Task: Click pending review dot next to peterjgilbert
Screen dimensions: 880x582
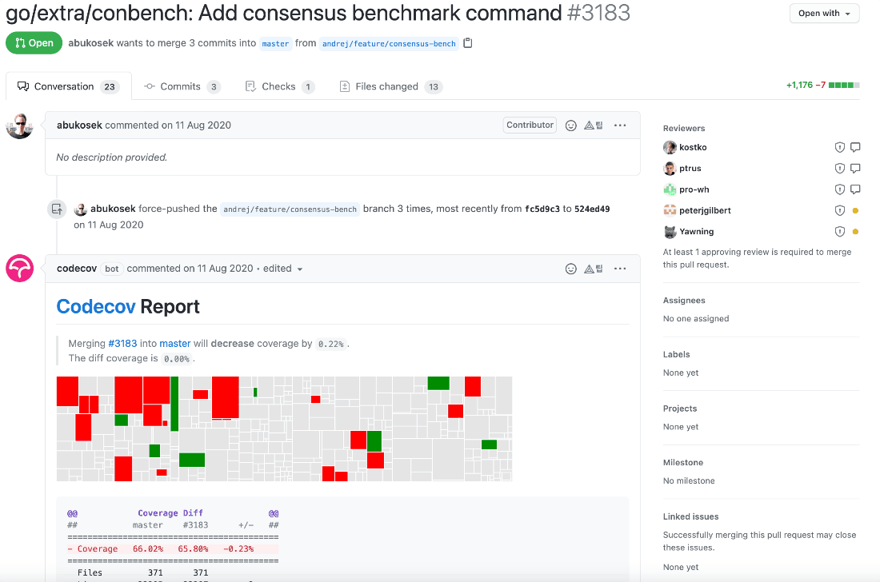Action: [x=855, y=211]
